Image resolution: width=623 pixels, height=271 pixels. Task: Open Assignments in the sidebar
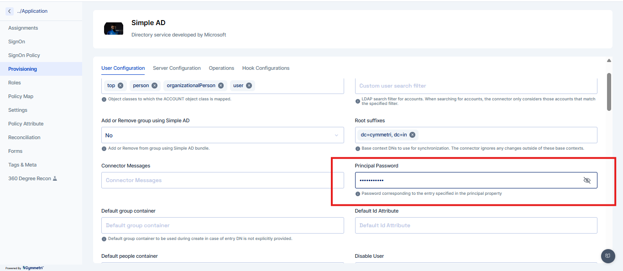click(x=41, y=28)
